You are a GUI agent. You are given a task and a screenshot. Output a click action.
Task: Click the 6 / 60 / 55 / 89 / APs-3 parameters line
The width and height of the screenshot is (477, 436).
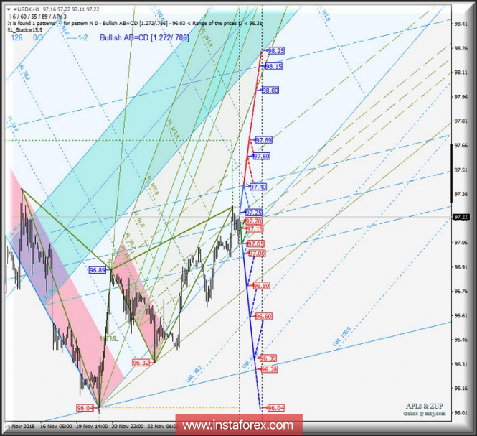pyautogui.click(x=39, y=17)
